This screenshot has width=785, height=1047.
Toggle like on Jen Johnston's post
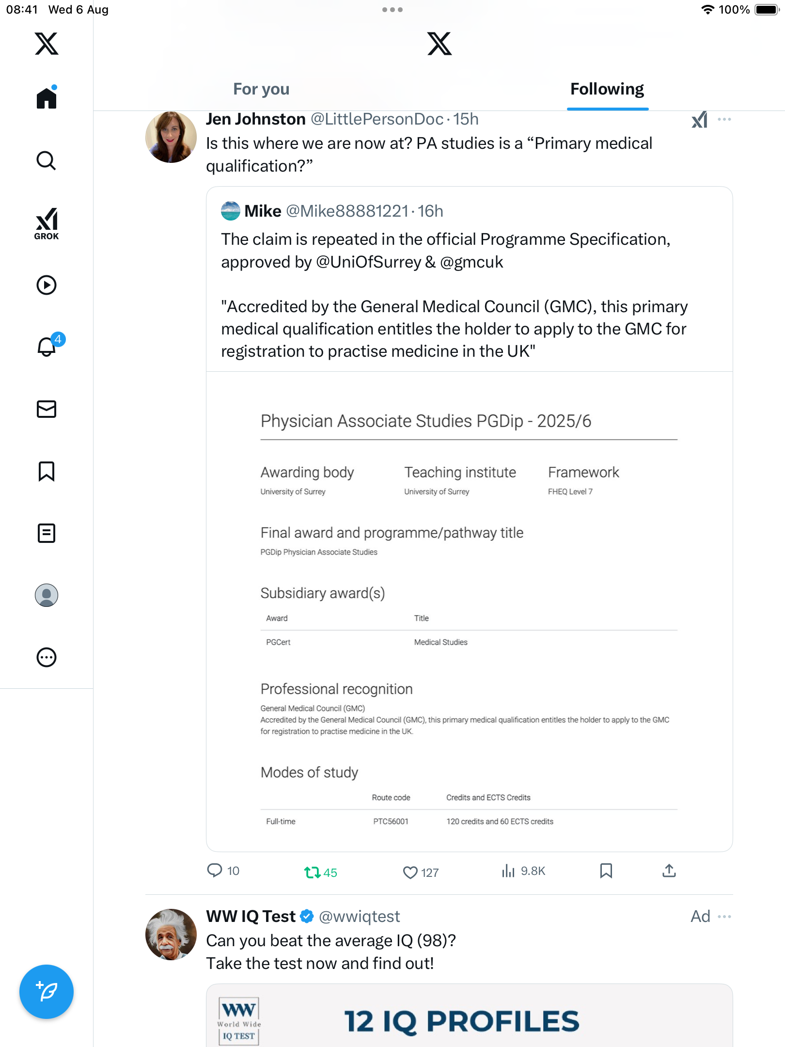(x=410, y=872)
